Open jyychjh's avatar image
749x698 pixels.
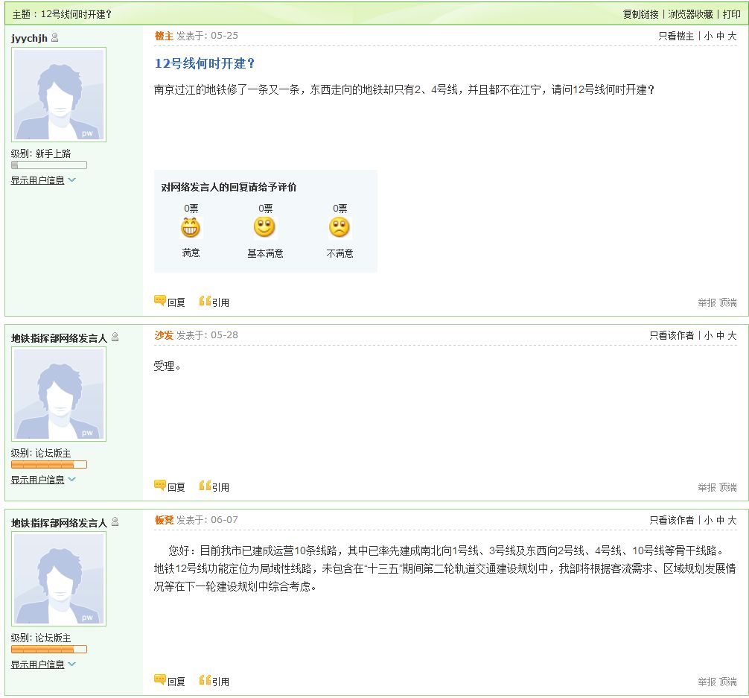click(59, 95)
